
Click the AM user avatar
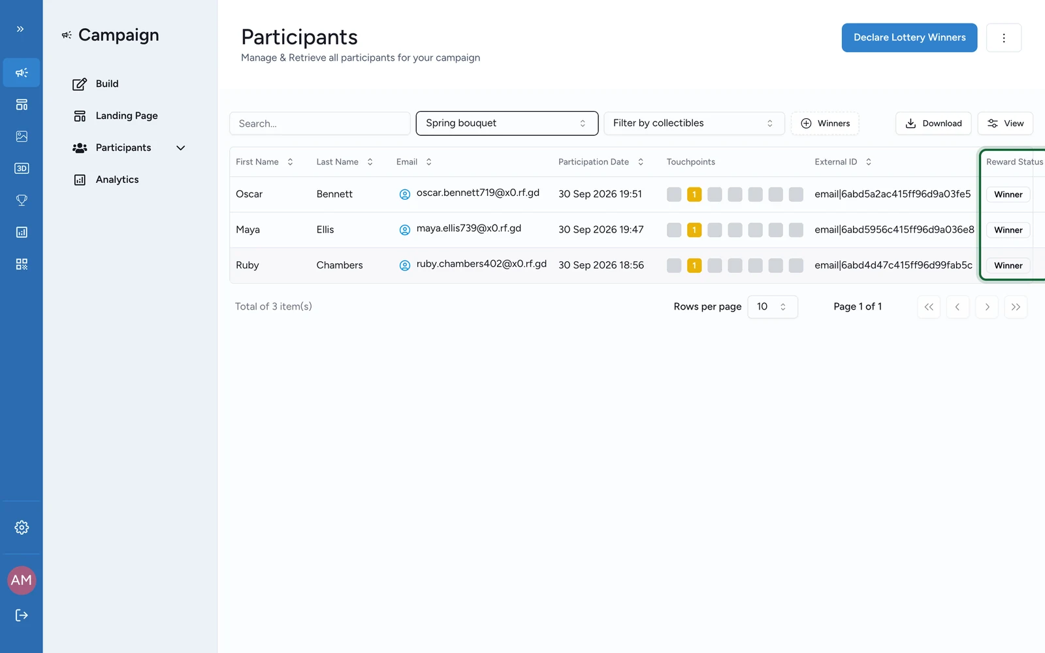point(22,580)
